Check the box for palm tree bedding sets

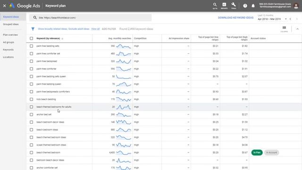click(32, 46)
